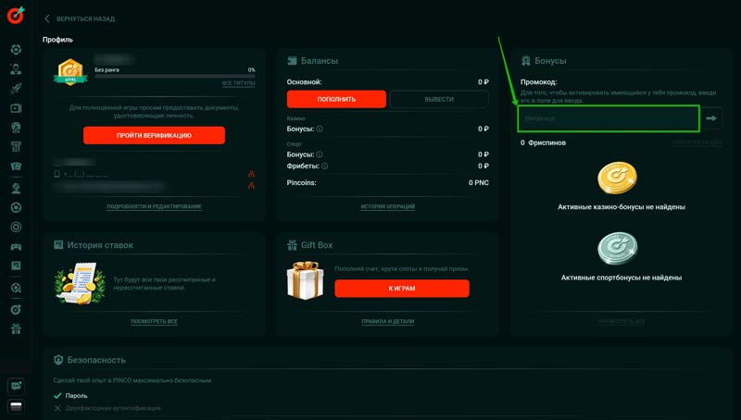Click the bet receipt illustration
741x420 pixels.
pos(80,284)
